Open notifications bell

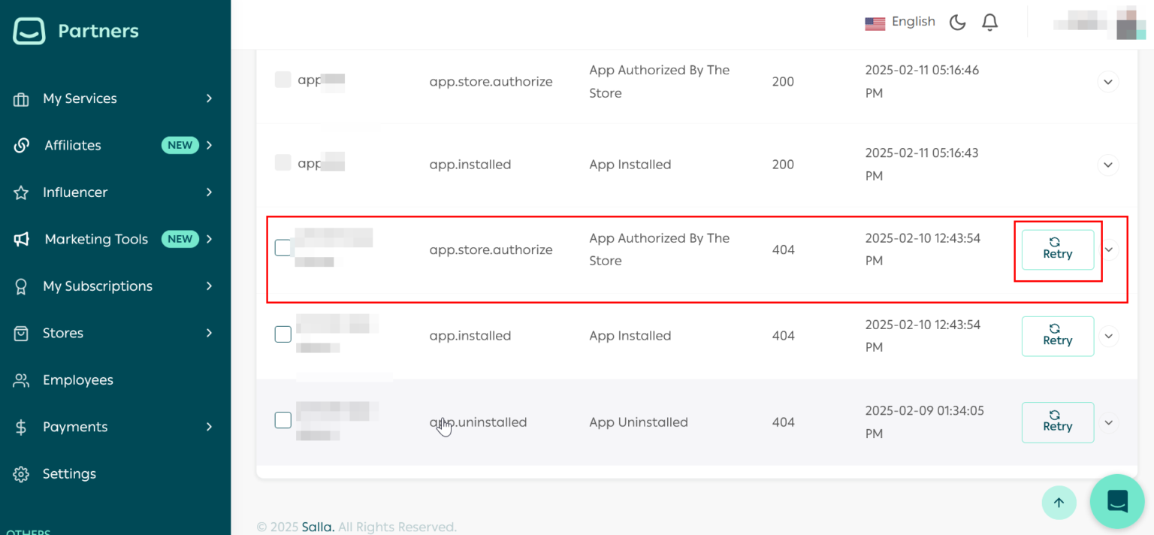click(990, 23)
